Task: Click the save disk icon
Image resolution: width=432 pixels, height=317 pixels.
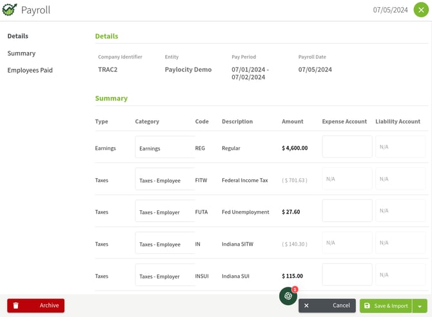Action: [x=367, y=306]
